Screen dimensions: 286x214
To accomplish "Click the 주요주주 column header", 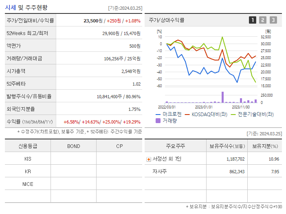I will (176, 146).
